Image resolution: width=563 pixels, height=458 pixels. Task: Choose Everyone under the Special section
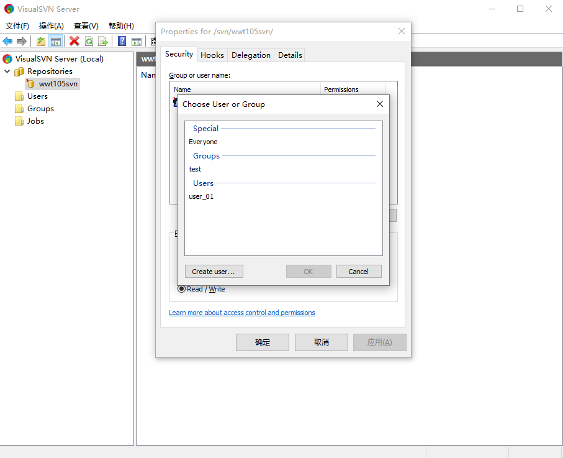203,142
